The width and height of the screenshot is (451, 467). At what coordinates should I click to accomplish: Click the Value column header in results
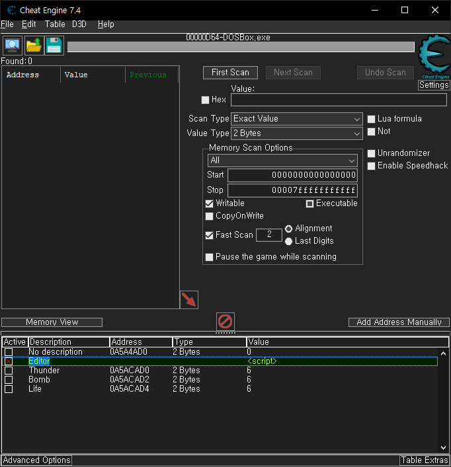coord(93,75)
